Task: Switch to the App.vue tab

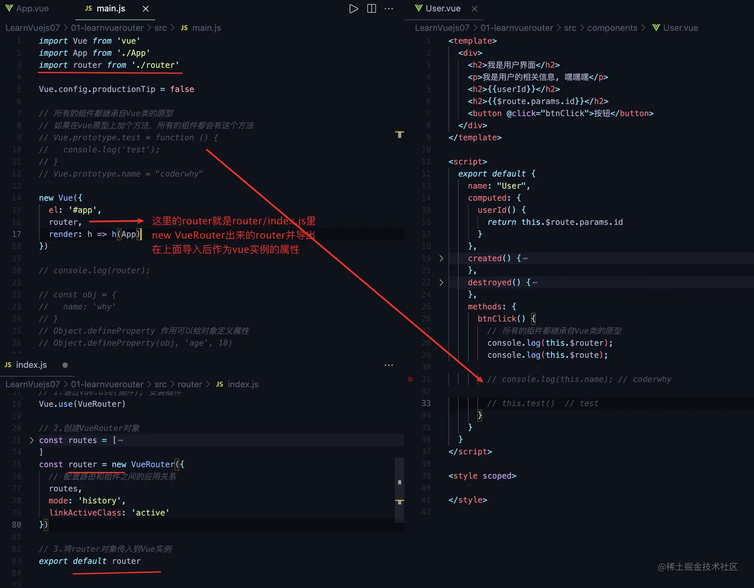Action: point(27,8)
